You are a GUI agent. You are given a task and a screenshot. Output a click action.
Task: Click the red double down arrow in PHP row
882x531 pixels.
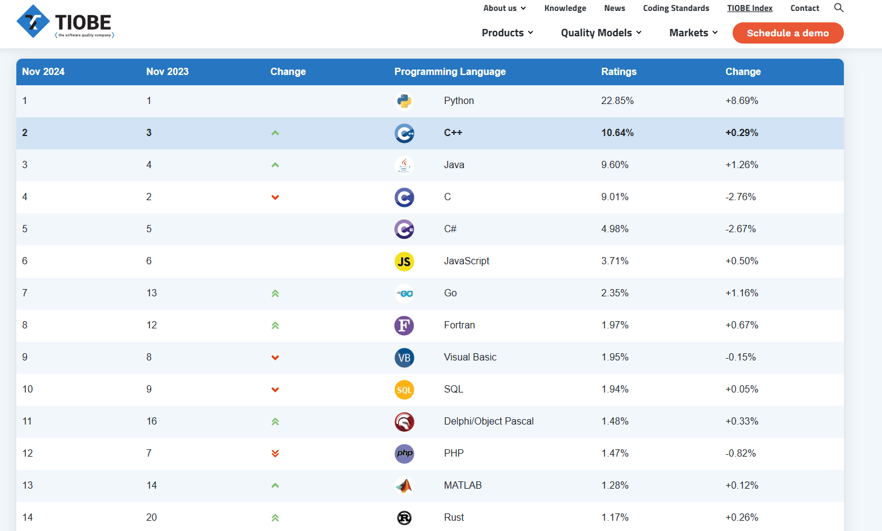click(x=275, y=454)
